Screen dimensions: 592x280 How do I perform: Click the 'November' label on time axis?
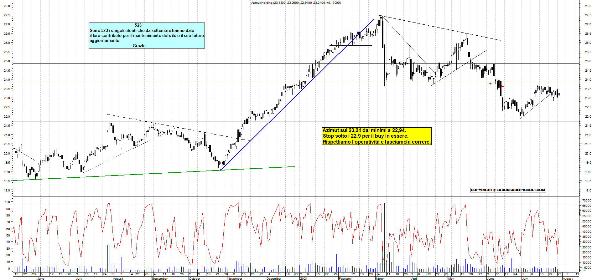235,278
